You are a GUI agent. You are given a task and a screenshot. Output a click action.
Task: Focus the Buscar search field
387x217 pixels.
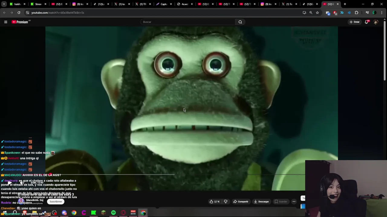[x=188, y=22]
